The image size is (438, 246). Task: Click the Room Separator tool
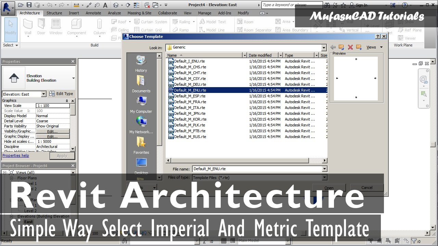(254, 30)
